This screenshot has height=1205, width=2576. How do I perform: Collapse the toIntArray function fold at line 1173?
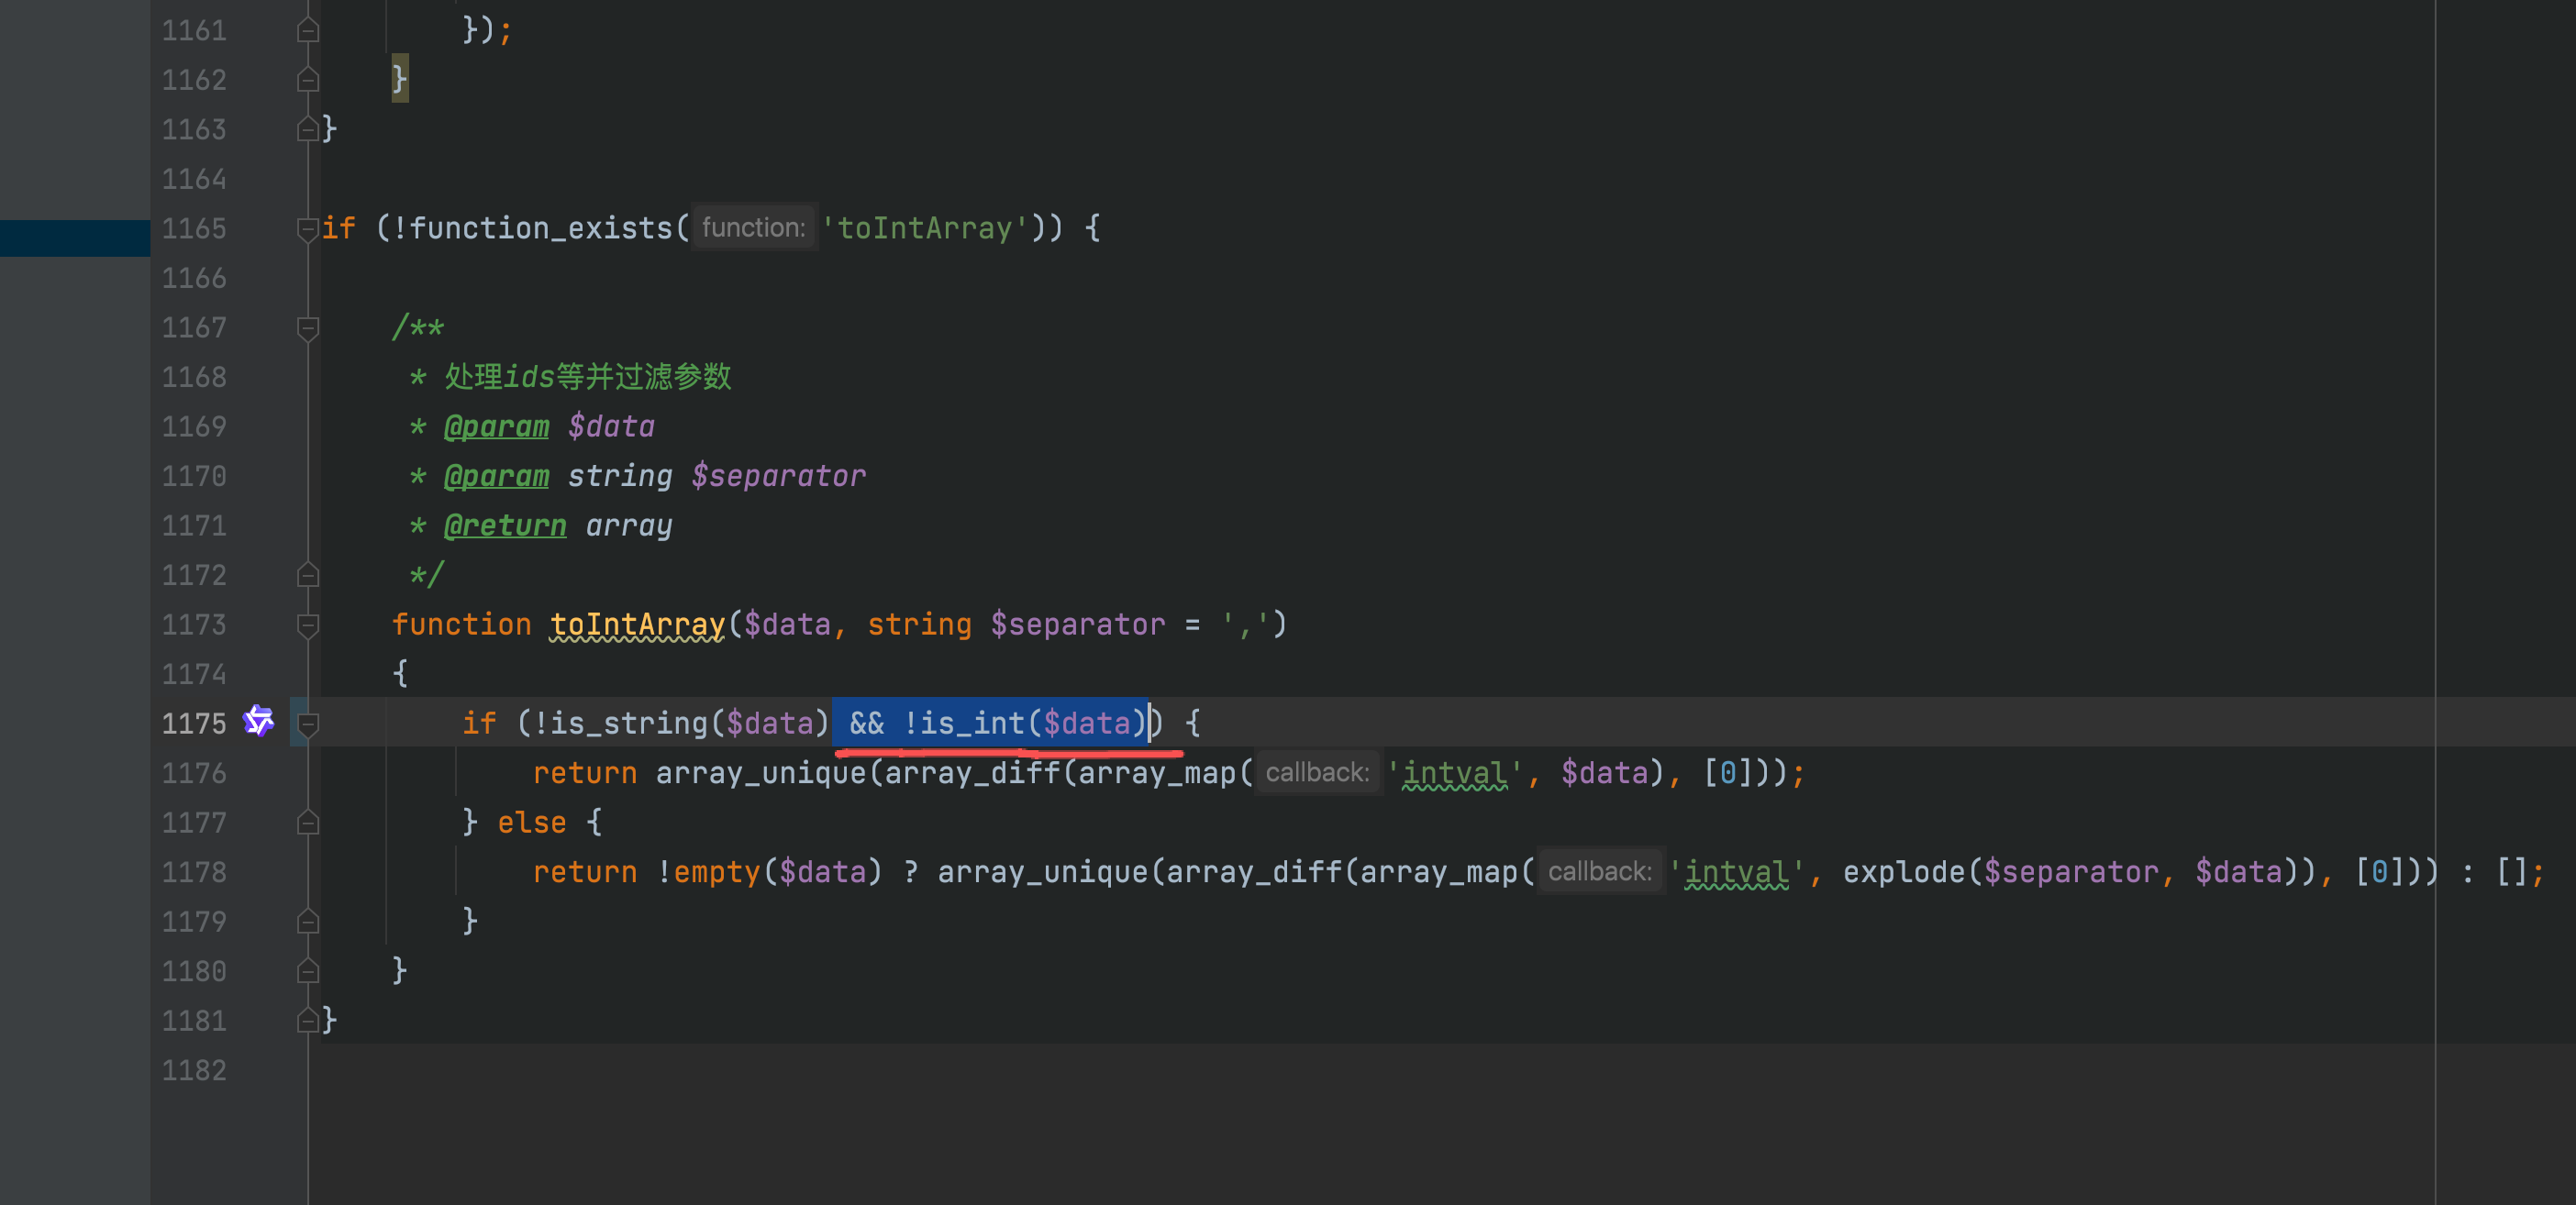coord(308,625)
